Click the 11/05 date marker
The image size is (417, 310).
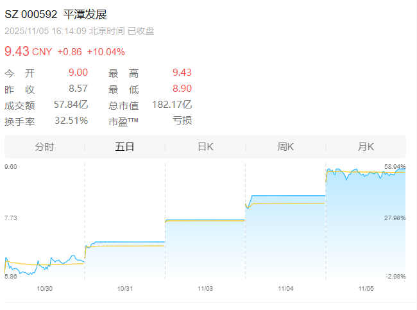coord(366,289)
